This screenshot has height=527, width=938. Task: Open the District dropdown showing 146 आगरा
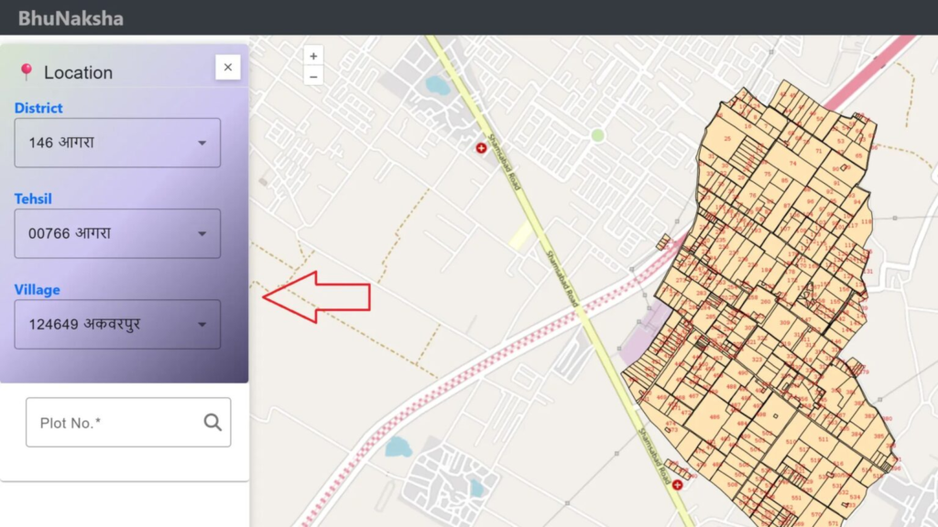point(117,143)
